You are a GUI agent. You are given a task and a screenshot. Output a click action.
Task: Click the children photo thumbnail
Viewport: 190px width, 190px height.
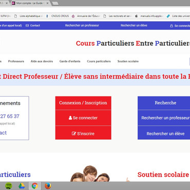90,174
